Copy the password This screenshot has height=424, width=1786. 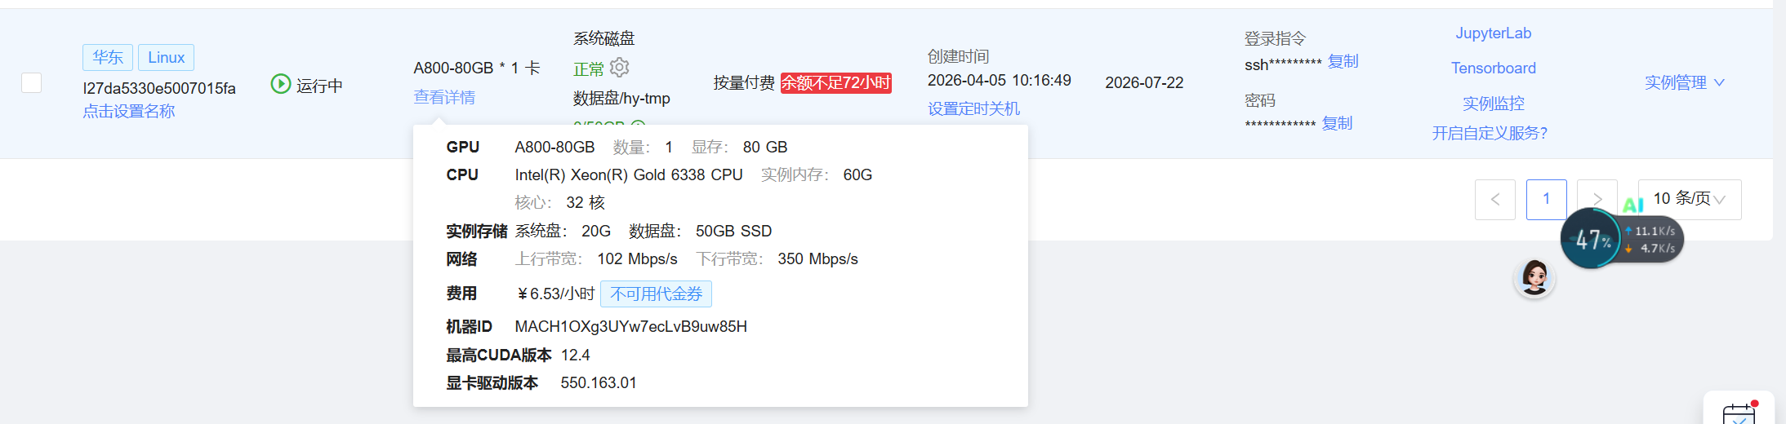(x=1337, y=123)
